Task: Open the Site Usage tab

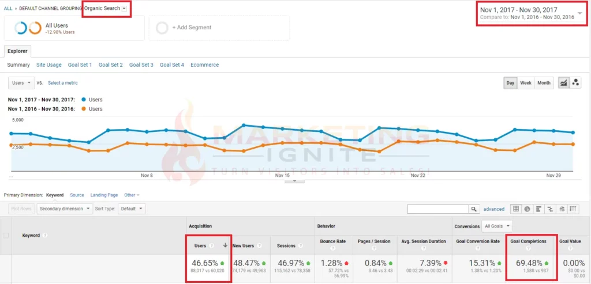Action: pyautogui.click(x=49, y=65)
